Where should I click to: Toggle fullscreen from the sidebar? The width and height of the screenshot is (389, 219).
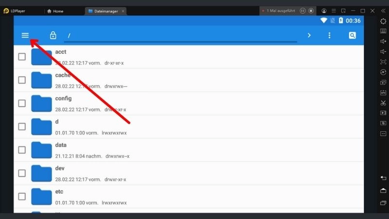coord(383,62)
